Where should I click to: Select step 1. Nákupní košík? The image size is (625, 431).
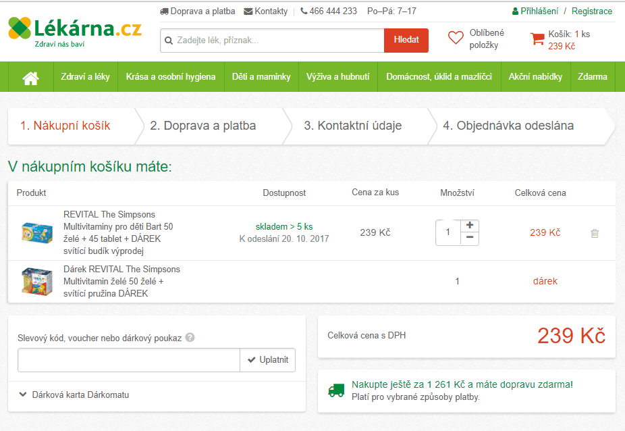click(65, 126)
